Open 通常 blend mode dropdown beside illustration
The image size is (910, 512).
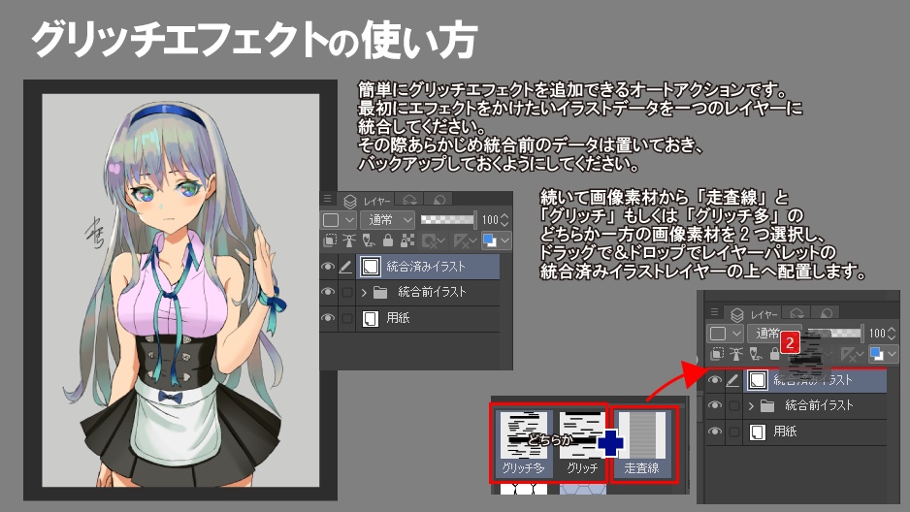(387, 220)
